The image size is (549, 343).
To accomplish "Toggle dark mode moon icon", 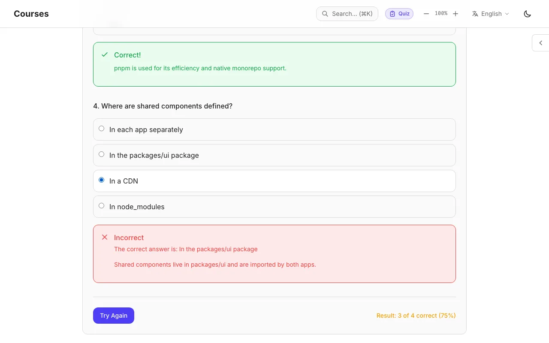I will pos(528,14).
